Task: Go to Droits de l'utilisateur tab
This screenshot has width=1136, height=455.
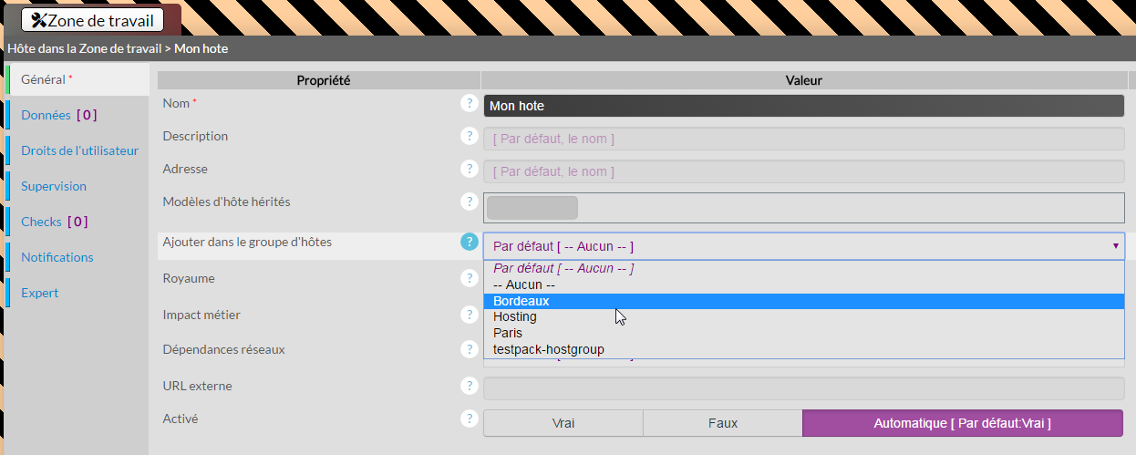Action: (79, 150)
